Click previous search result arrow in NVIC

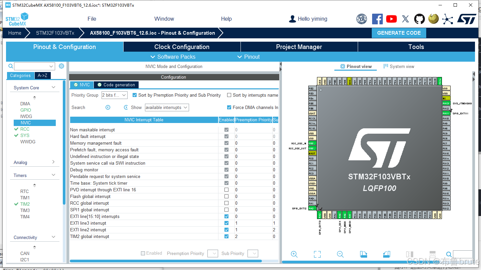coord(108,107)
